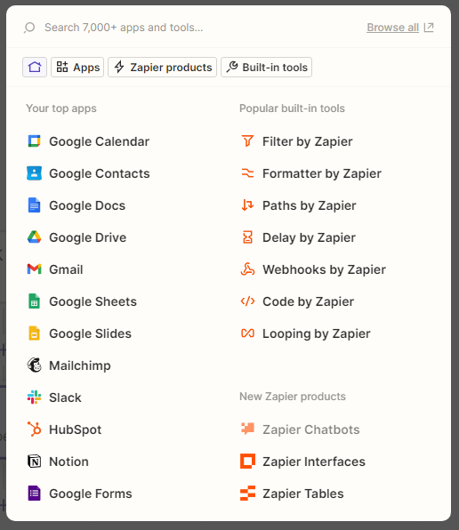459x530 pixels.
Task: Open the Zapier Tables icon
Action: pyautogui.click(x=247, y=494)
